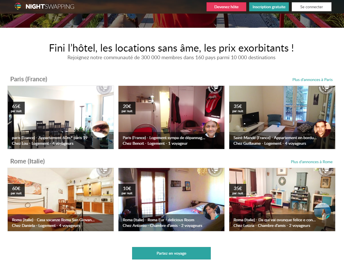
Task: Click the 65€ par nuit price badge
Action: click(16, 108)
